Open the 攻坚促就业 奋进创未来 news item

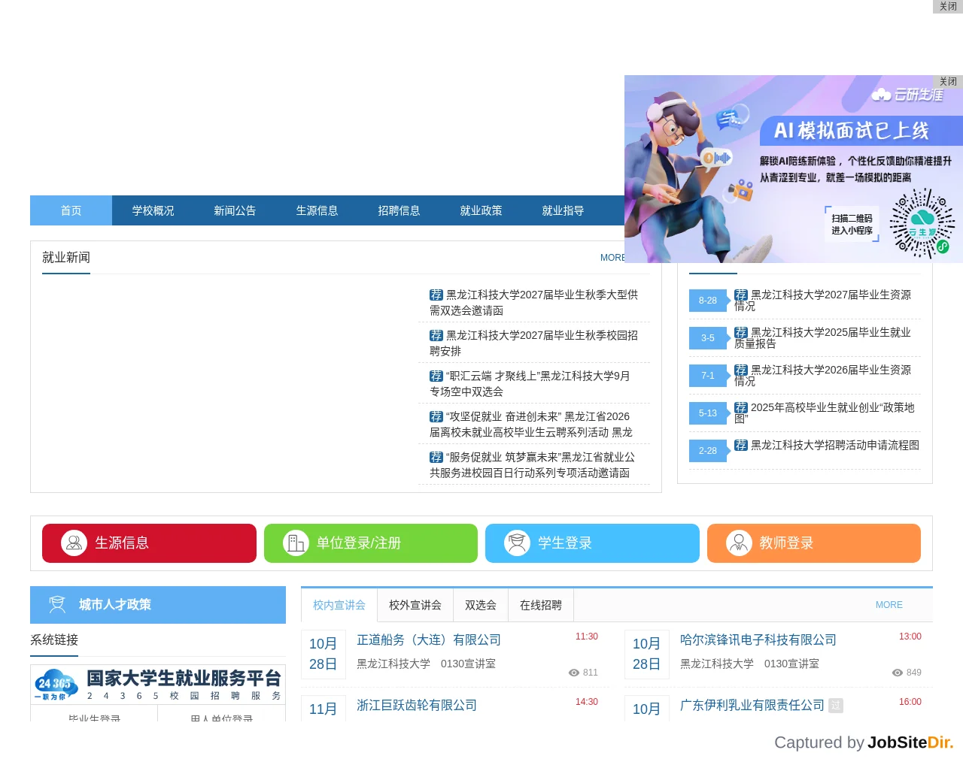(531, 424)
